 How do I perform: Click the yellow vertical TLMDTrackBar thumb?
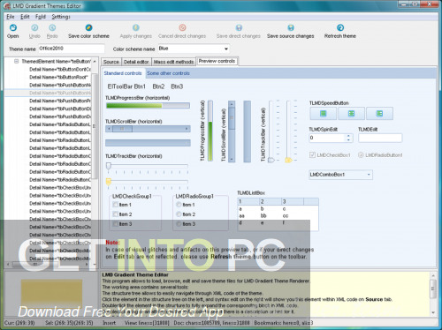[288, 160]
